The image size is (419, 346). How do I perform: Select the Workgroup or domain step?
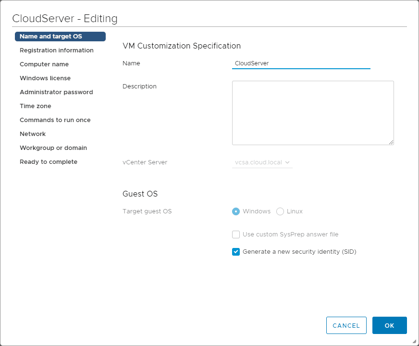click(53, 148)
